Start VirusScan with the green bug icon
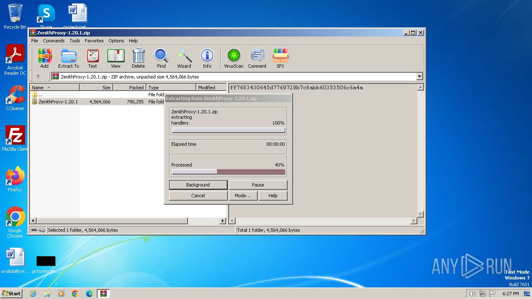Viewport: 532px width, 299px height. [x=234, y=58]
